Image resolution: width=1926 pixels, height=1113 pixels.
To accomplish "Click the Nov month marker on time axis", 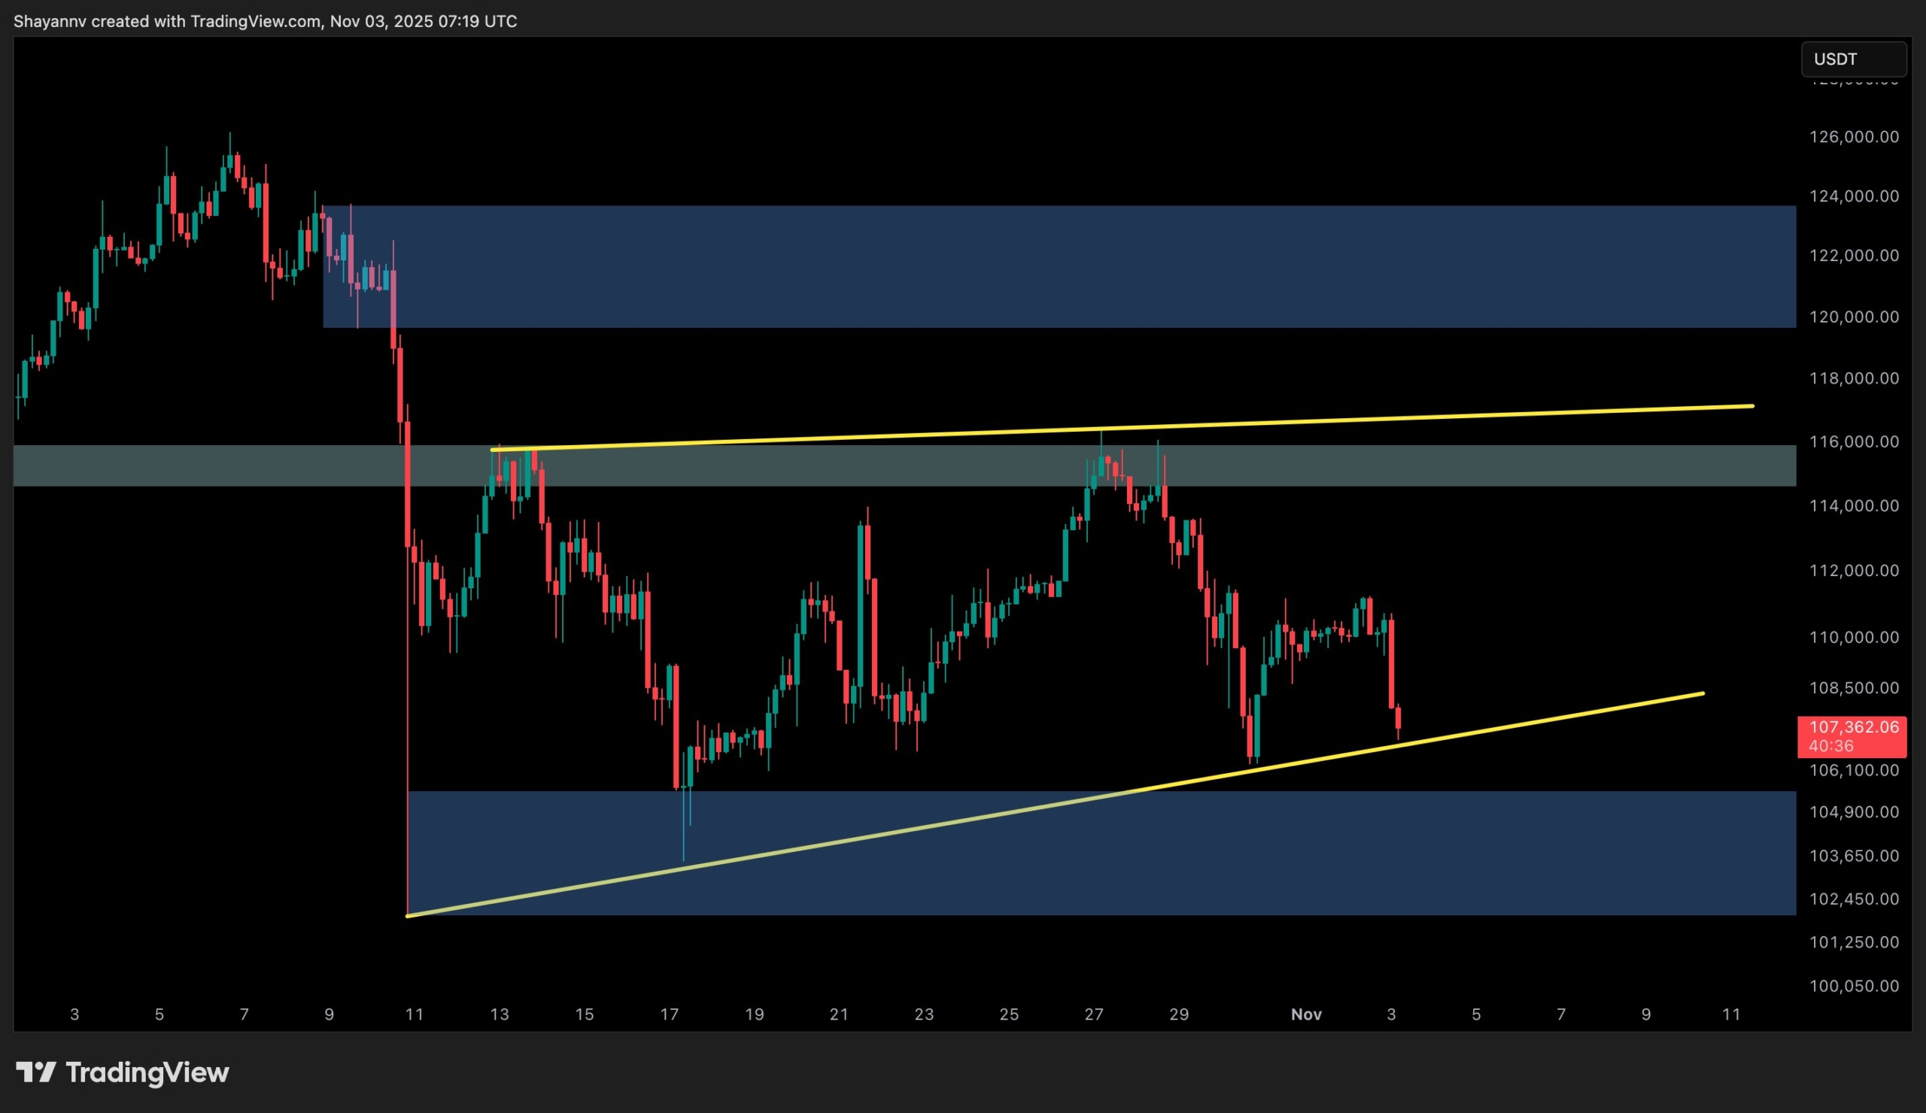I will coord(1305,1014).
